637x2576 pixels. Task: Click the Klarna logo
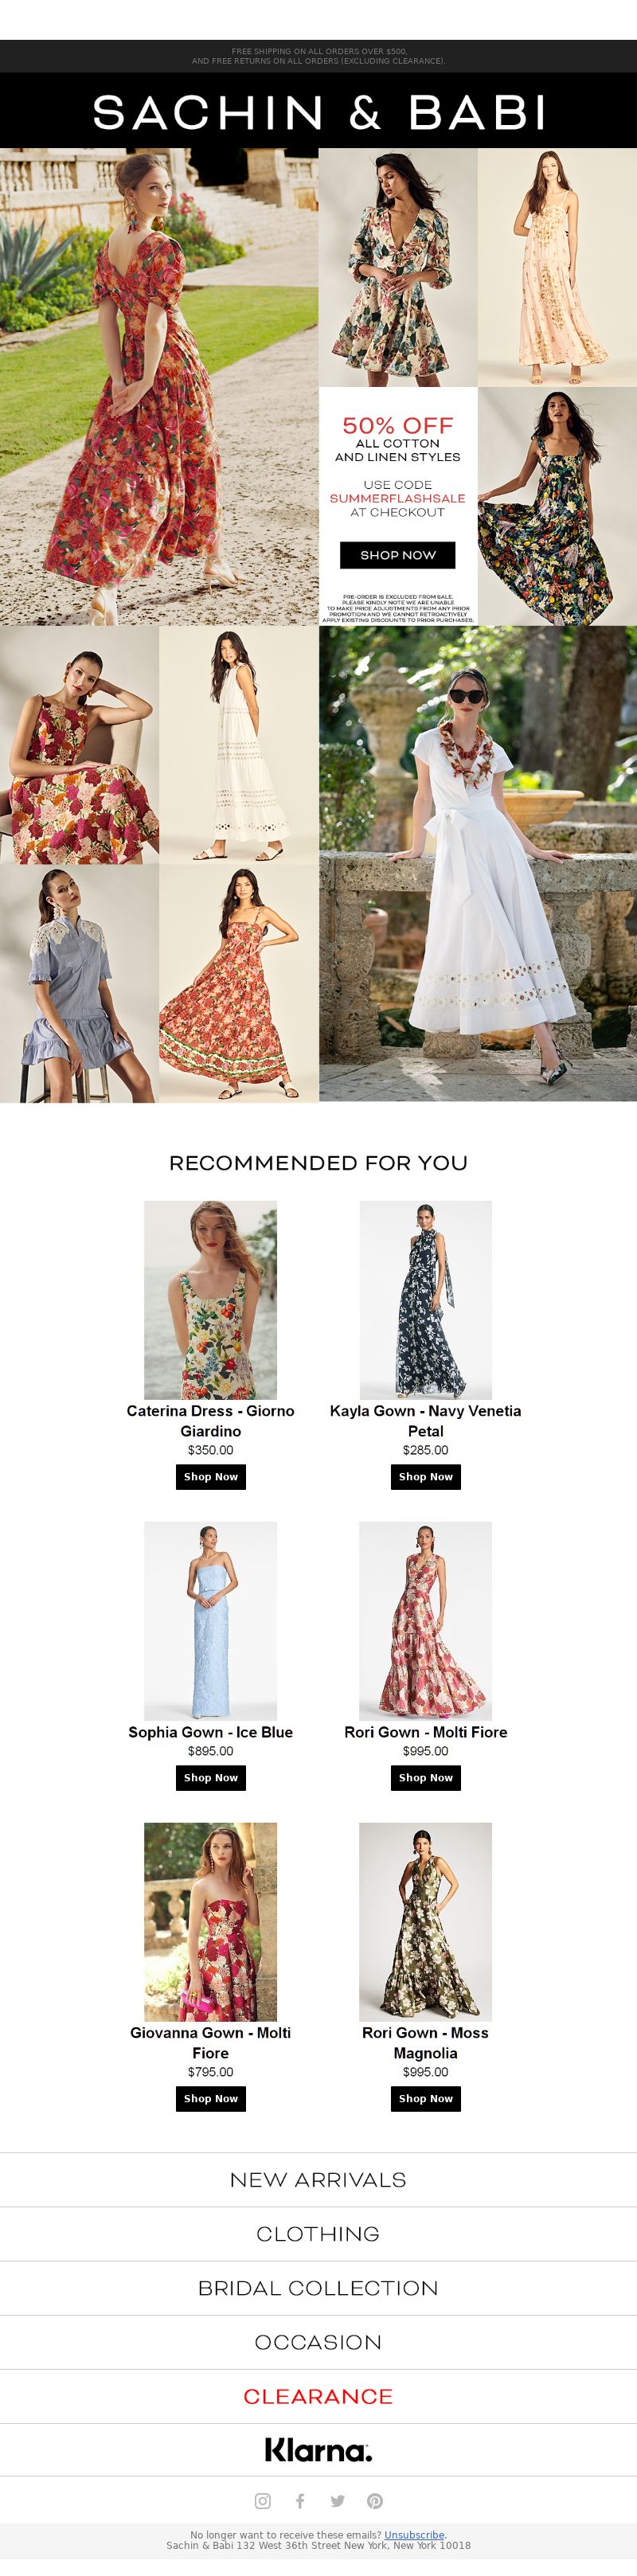(x=318, y=2450)
